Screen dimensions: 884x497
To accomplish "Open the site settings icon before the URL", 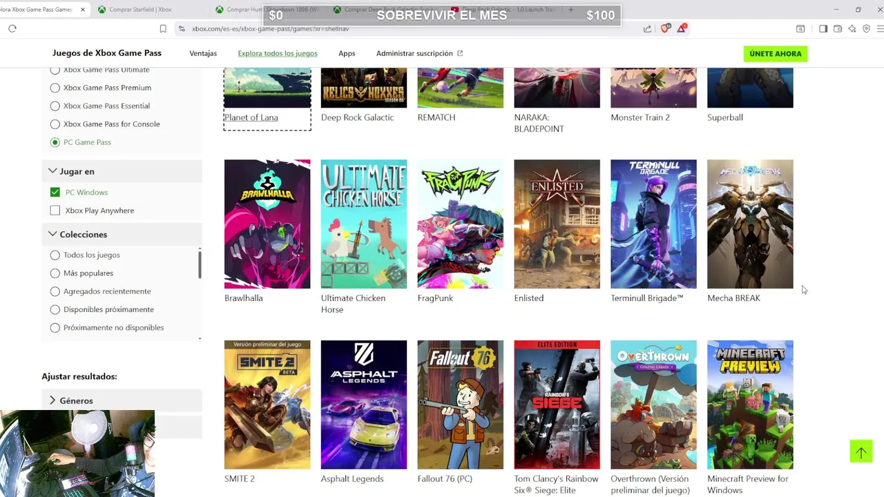I will [182, 28].
